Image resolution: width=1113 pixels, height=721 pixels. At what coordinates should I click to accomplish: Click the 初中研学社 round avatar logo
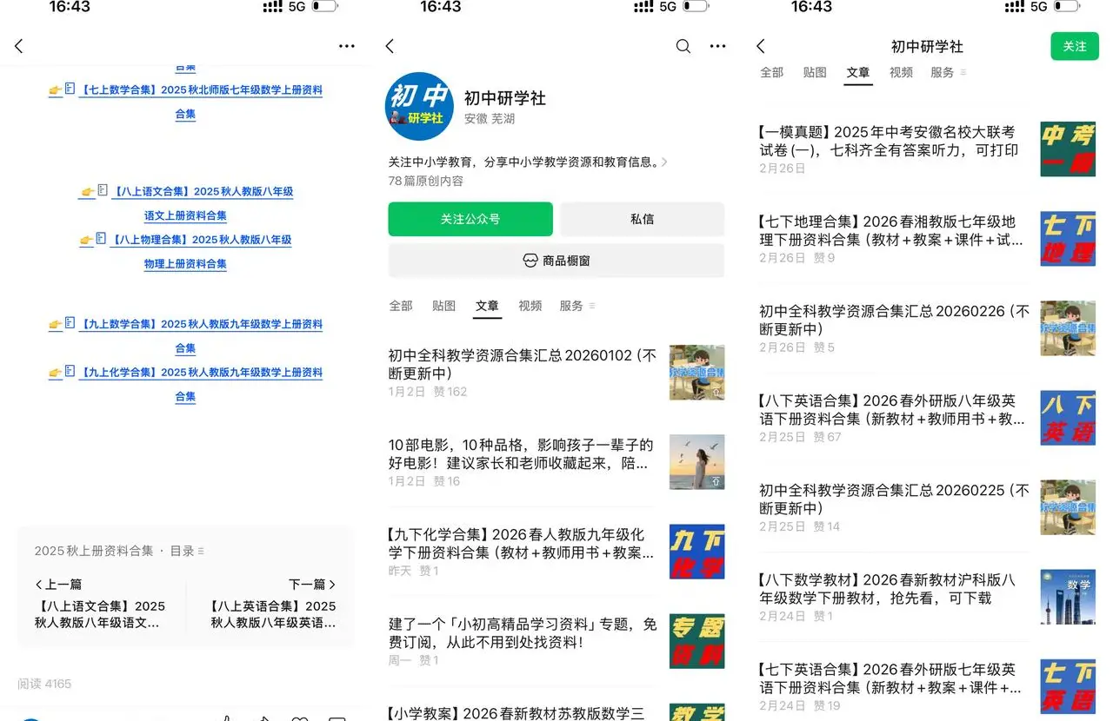point(419,106)
